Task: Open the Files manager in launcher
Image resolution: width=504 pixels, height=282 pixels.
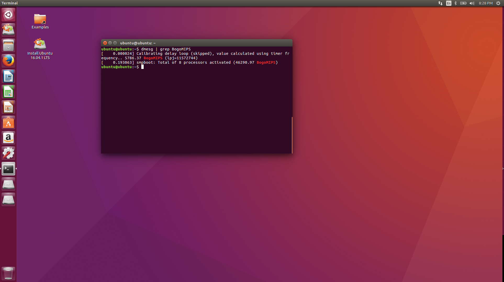Action: (8, 45)
